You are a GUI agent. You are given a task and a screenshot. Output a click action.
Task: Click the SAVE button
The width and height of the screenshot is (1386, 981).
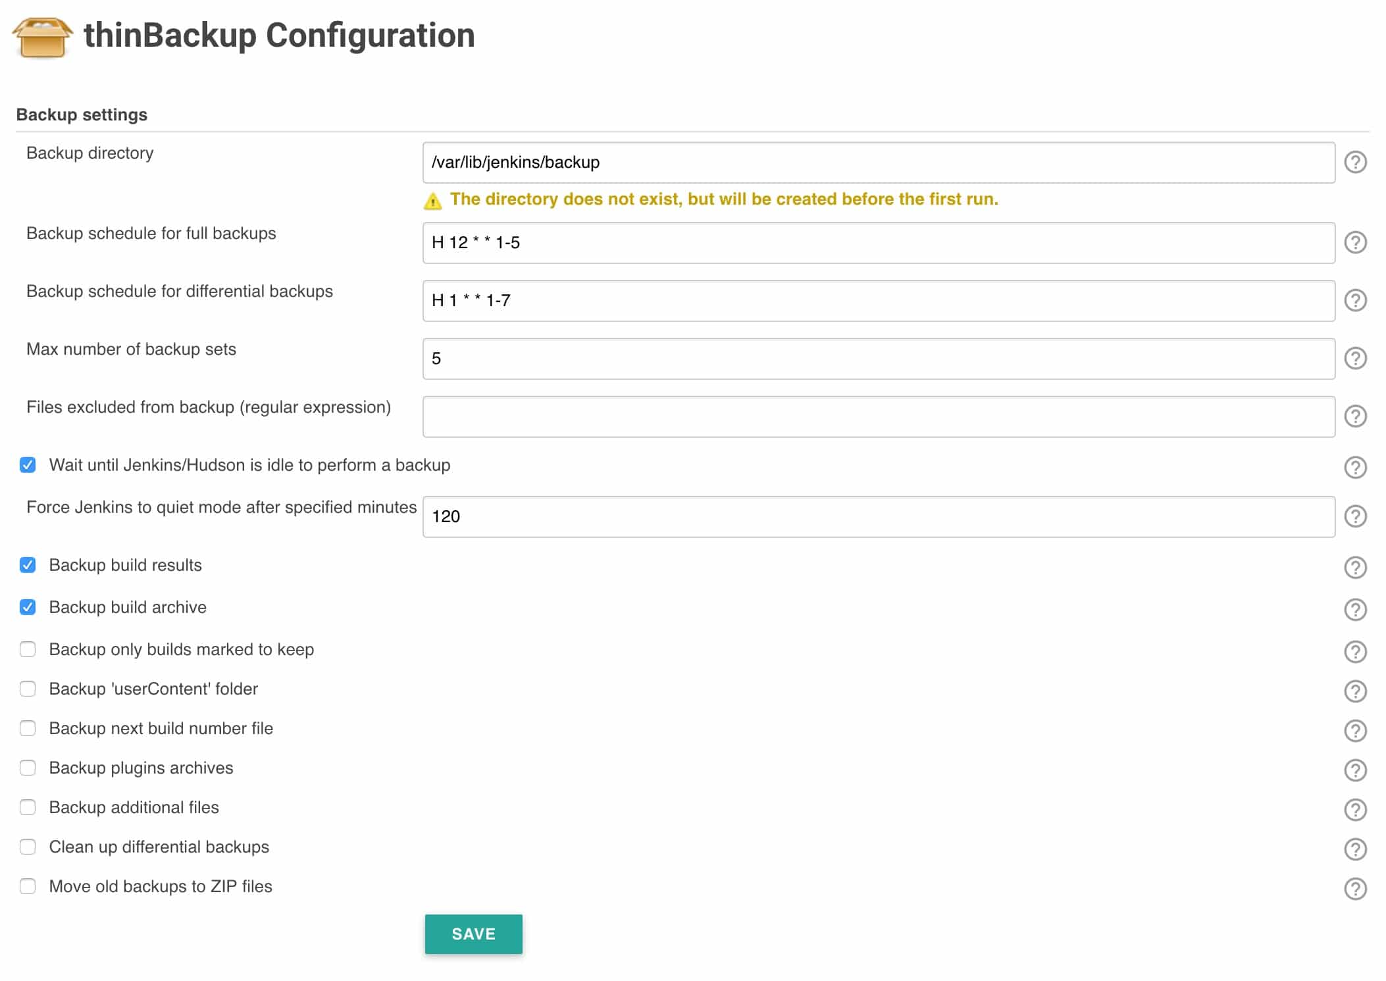[x=473, y=933]
